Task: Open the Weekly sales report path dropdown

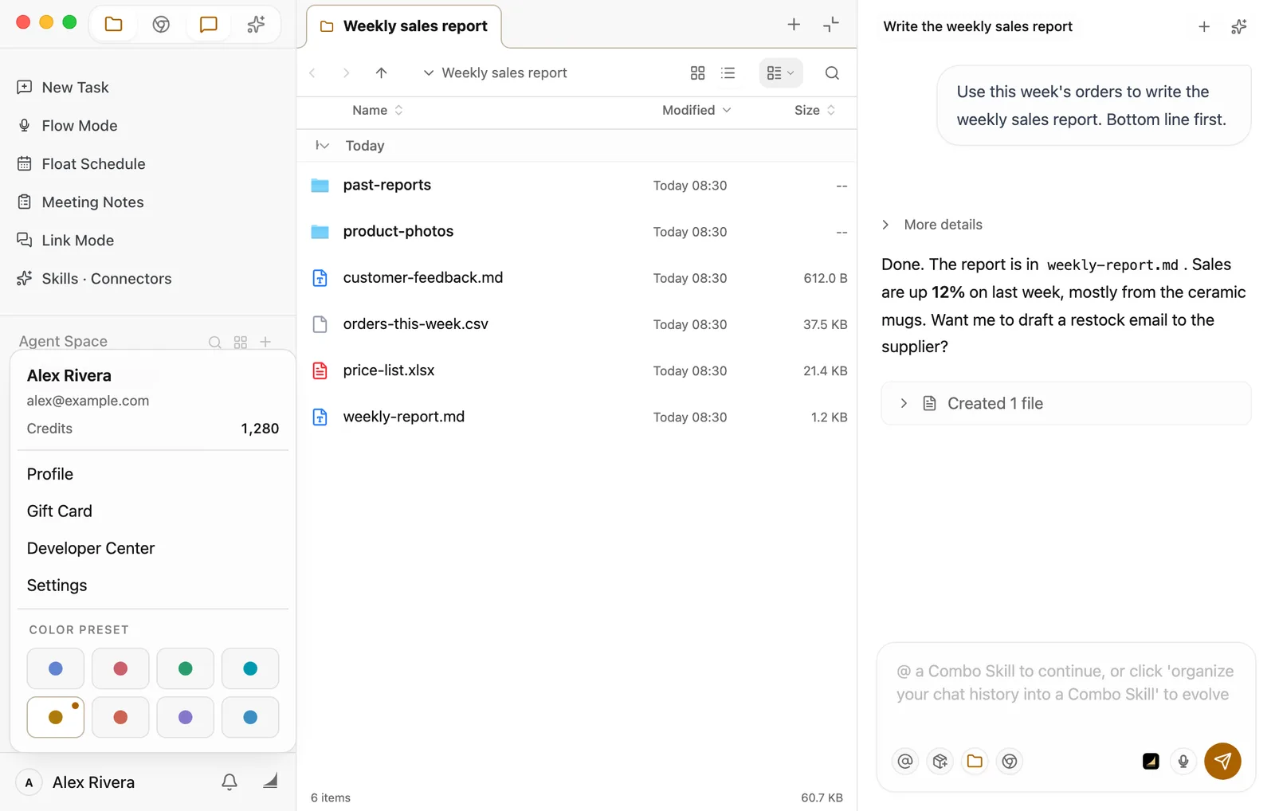Action: click(496, 73)
